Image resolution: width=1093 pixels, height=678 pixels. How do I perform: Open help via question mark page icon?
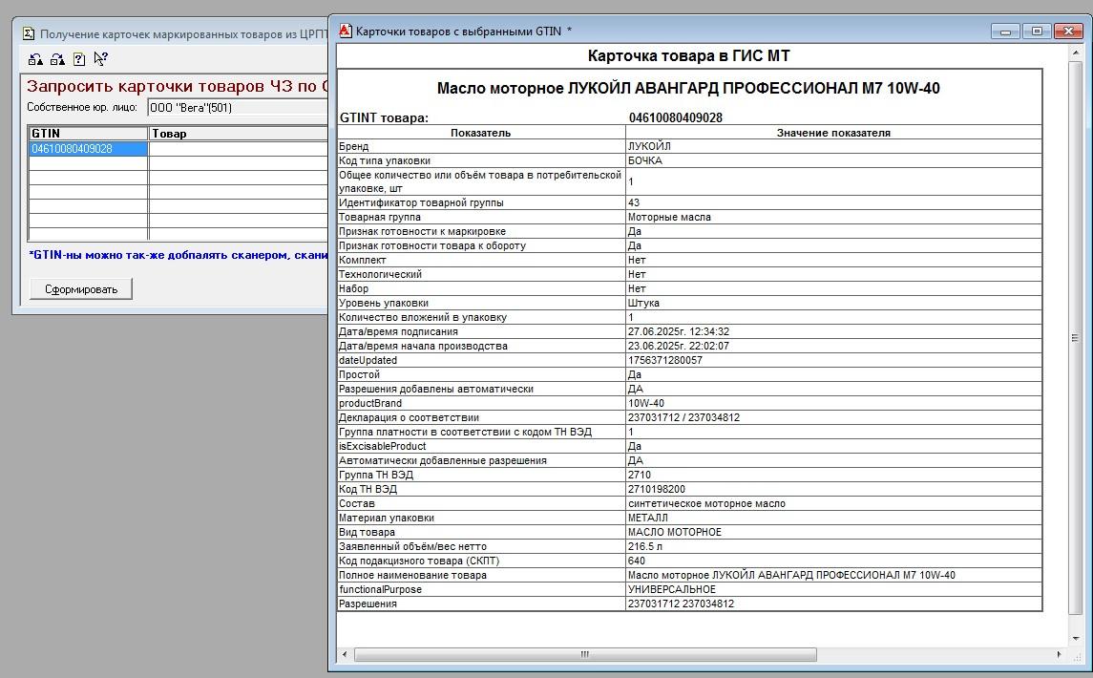[x=79, y=59]
